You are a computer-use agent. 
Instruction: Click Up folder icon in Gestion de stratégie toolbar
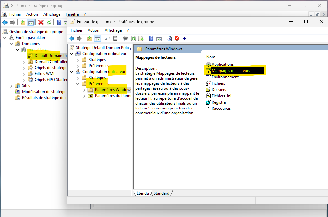[x=23, y=22]
